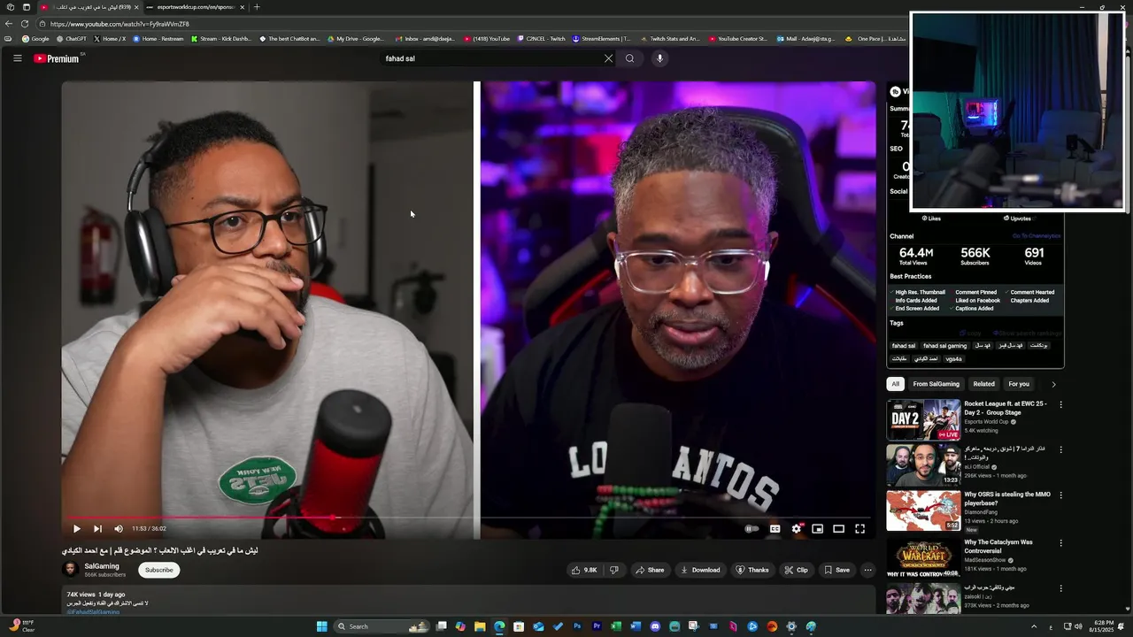The image size is (1133, 637).
Task: Download this video
Action: pos(700,570)
